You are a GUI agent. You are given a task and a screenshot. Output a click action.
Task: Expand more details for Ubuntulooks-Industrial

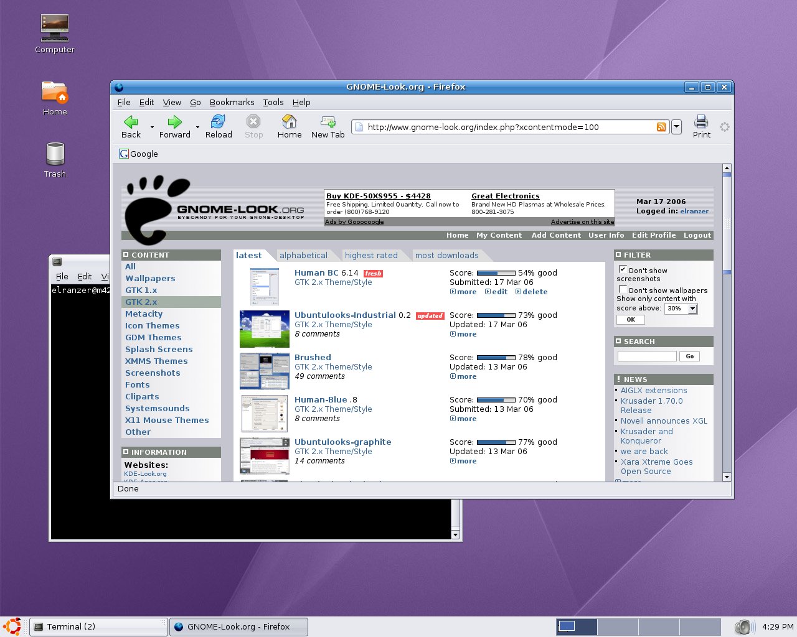coord(463,334)
